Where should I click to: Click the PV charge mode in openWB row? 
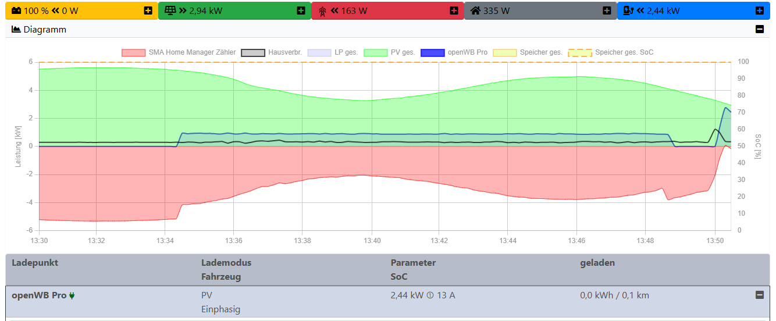(207, 295)
